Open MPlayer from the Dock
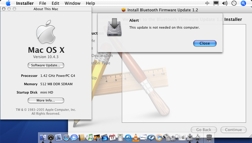This screenshot has height=143, width=252. (x=144, y=138)
